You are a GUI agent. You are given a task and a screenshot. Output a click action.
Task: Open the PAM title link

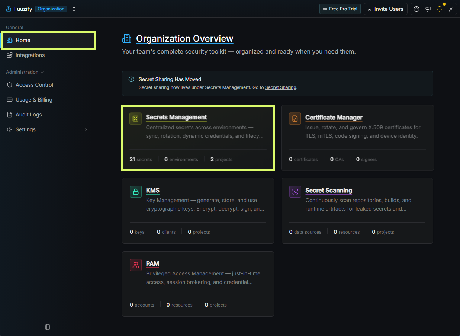point(152,264)
